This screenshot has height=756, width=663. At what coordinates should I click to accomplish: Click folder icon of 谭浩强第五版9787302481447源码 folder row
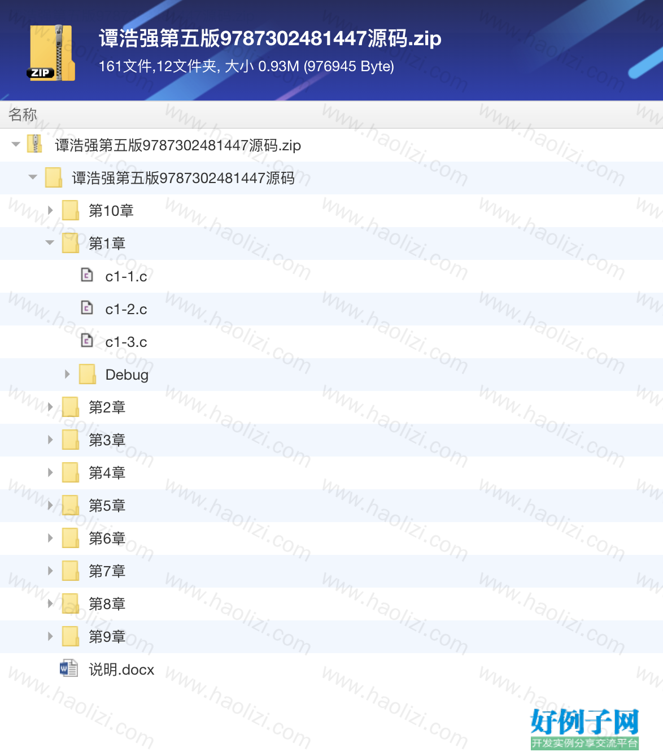pos(54,177)
